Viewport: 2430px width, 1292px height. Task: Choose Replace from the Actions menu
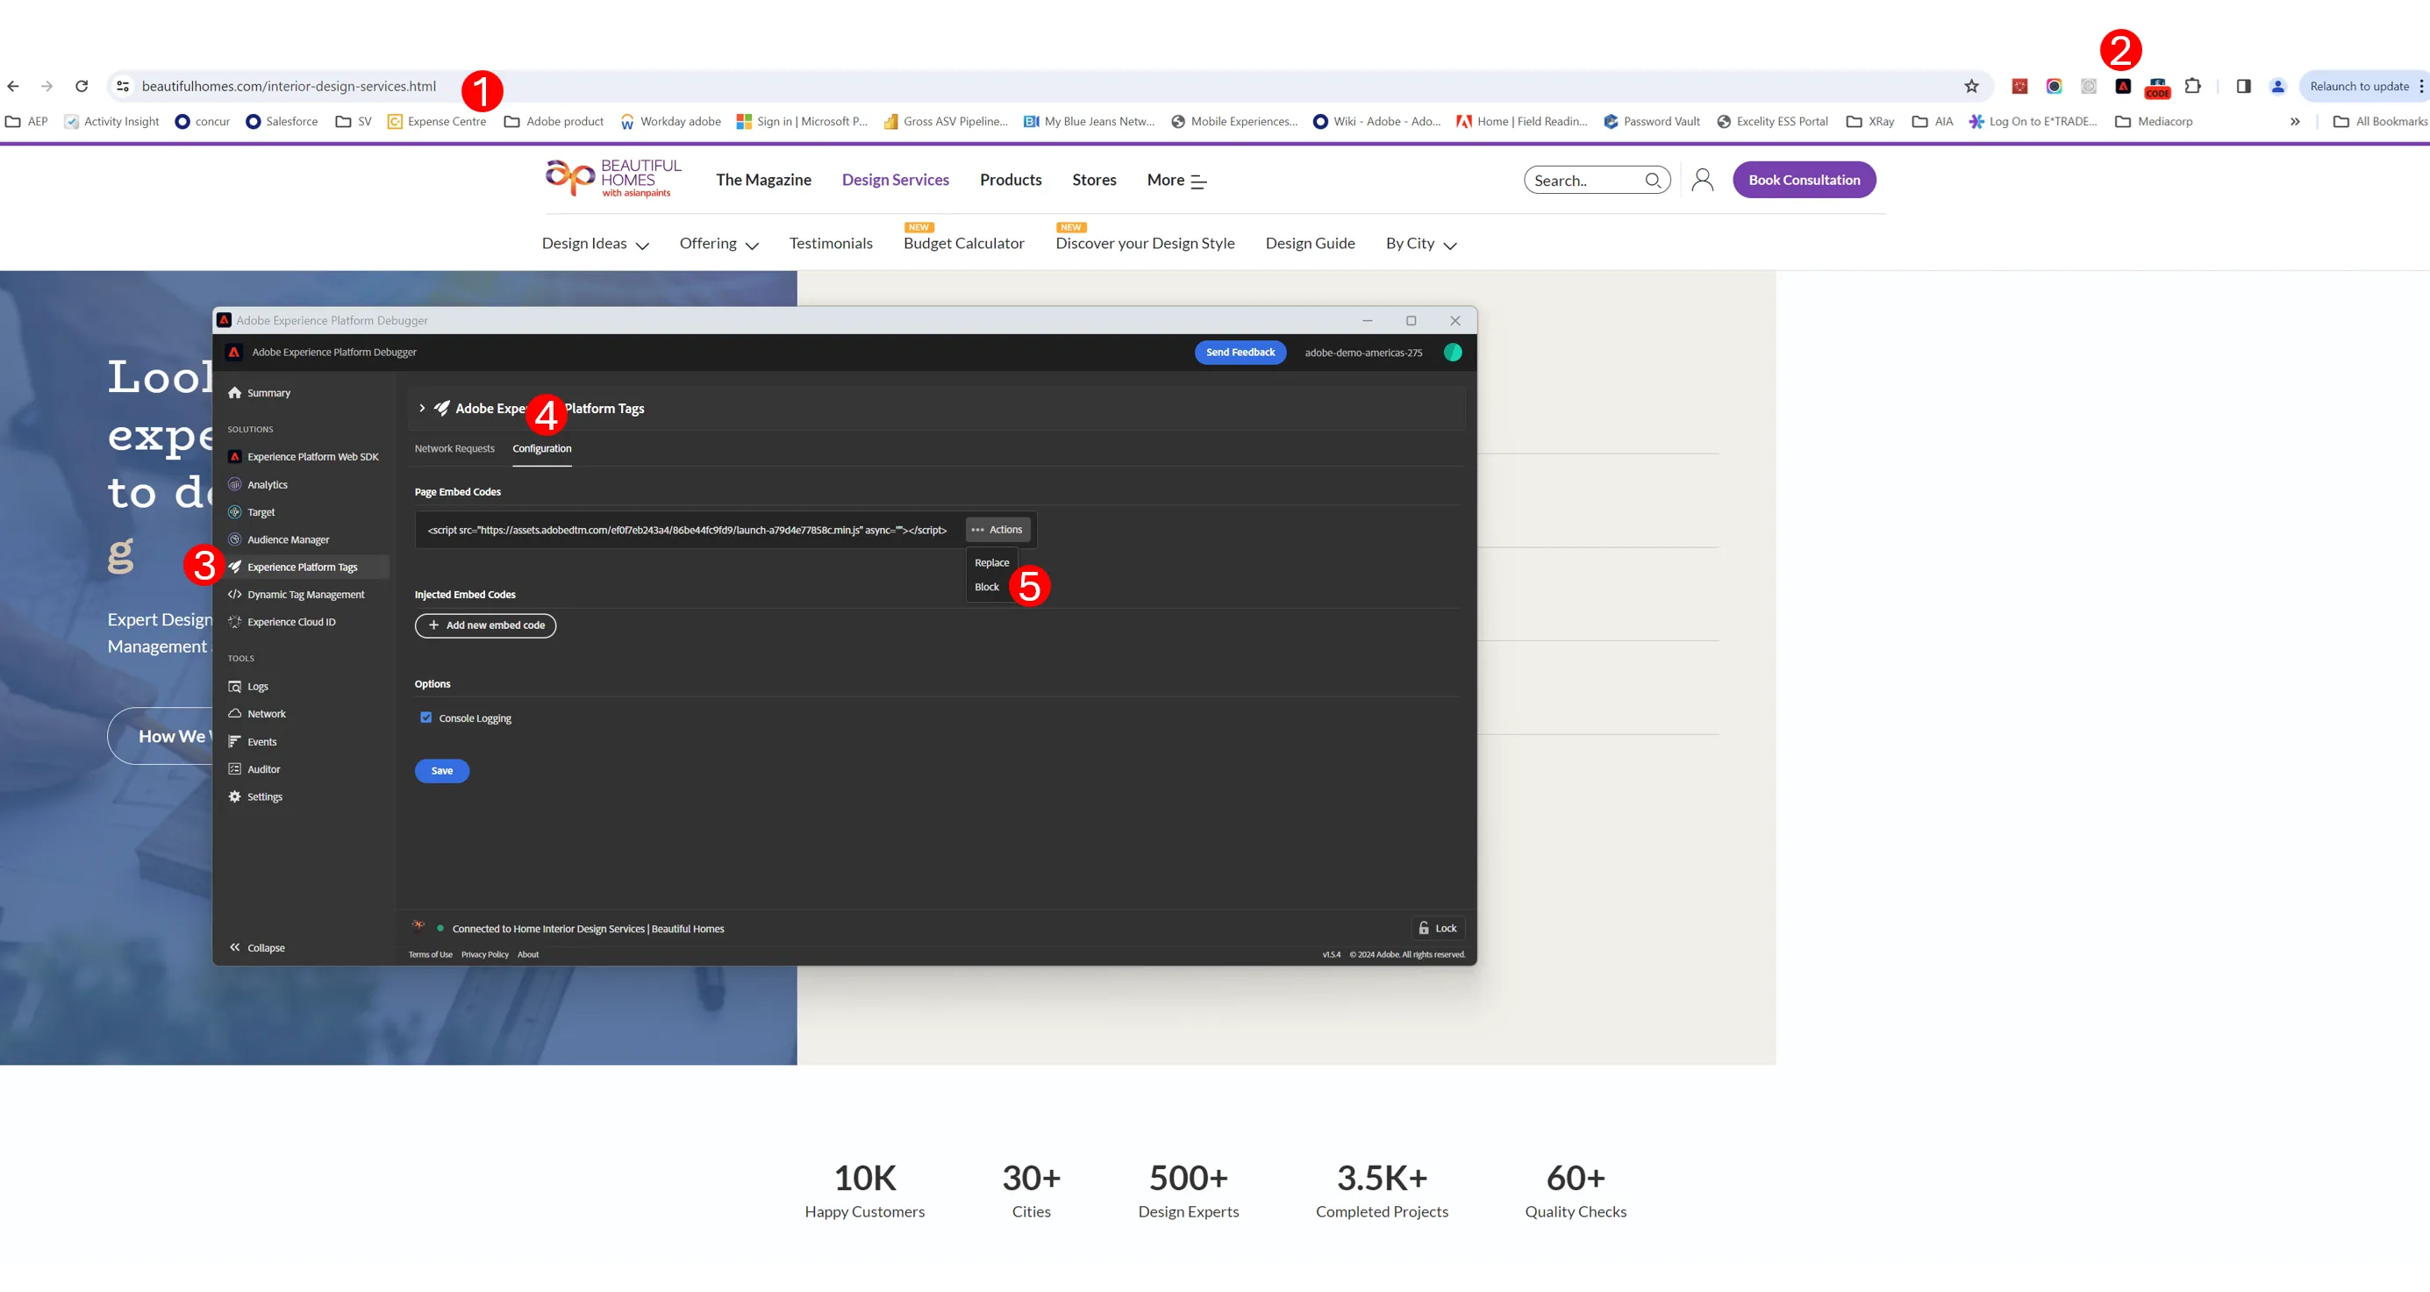click(991, 563)
